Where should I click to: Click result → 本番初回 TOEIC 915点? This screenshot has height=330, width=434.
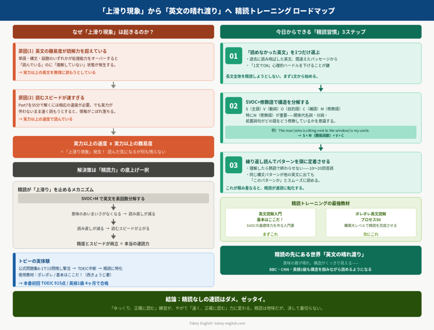42,283
